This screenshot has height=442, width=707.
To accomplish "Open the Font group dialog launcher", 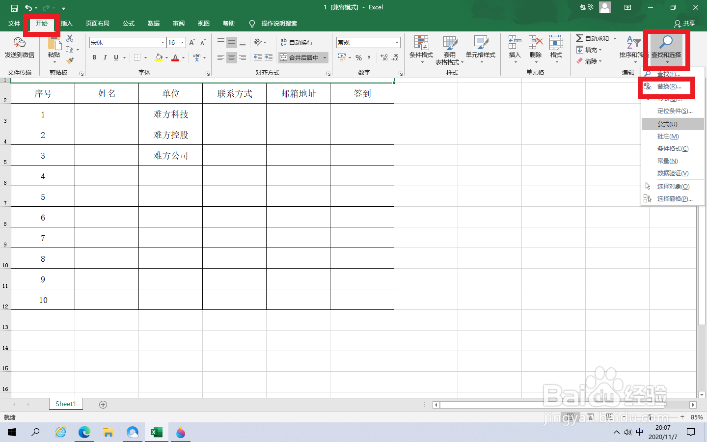I will click(x=207, y=73).
